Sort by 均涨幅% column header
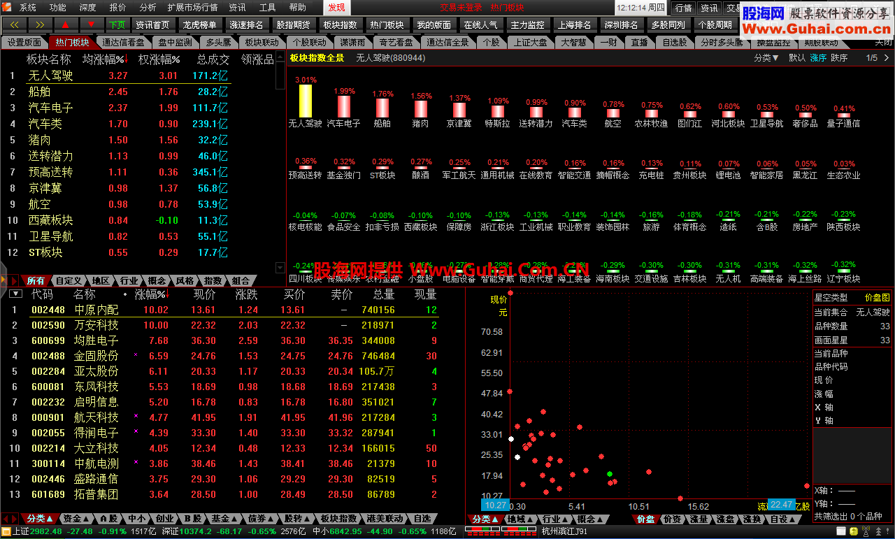 [106, 59]
